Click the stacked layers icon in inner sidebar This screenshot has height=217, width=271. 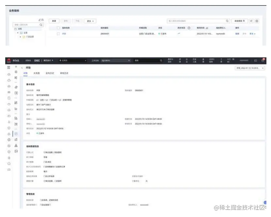pos(16,72)
